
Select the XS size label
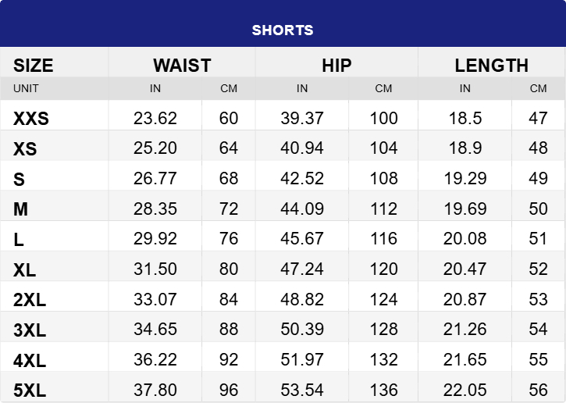[25, 149]
